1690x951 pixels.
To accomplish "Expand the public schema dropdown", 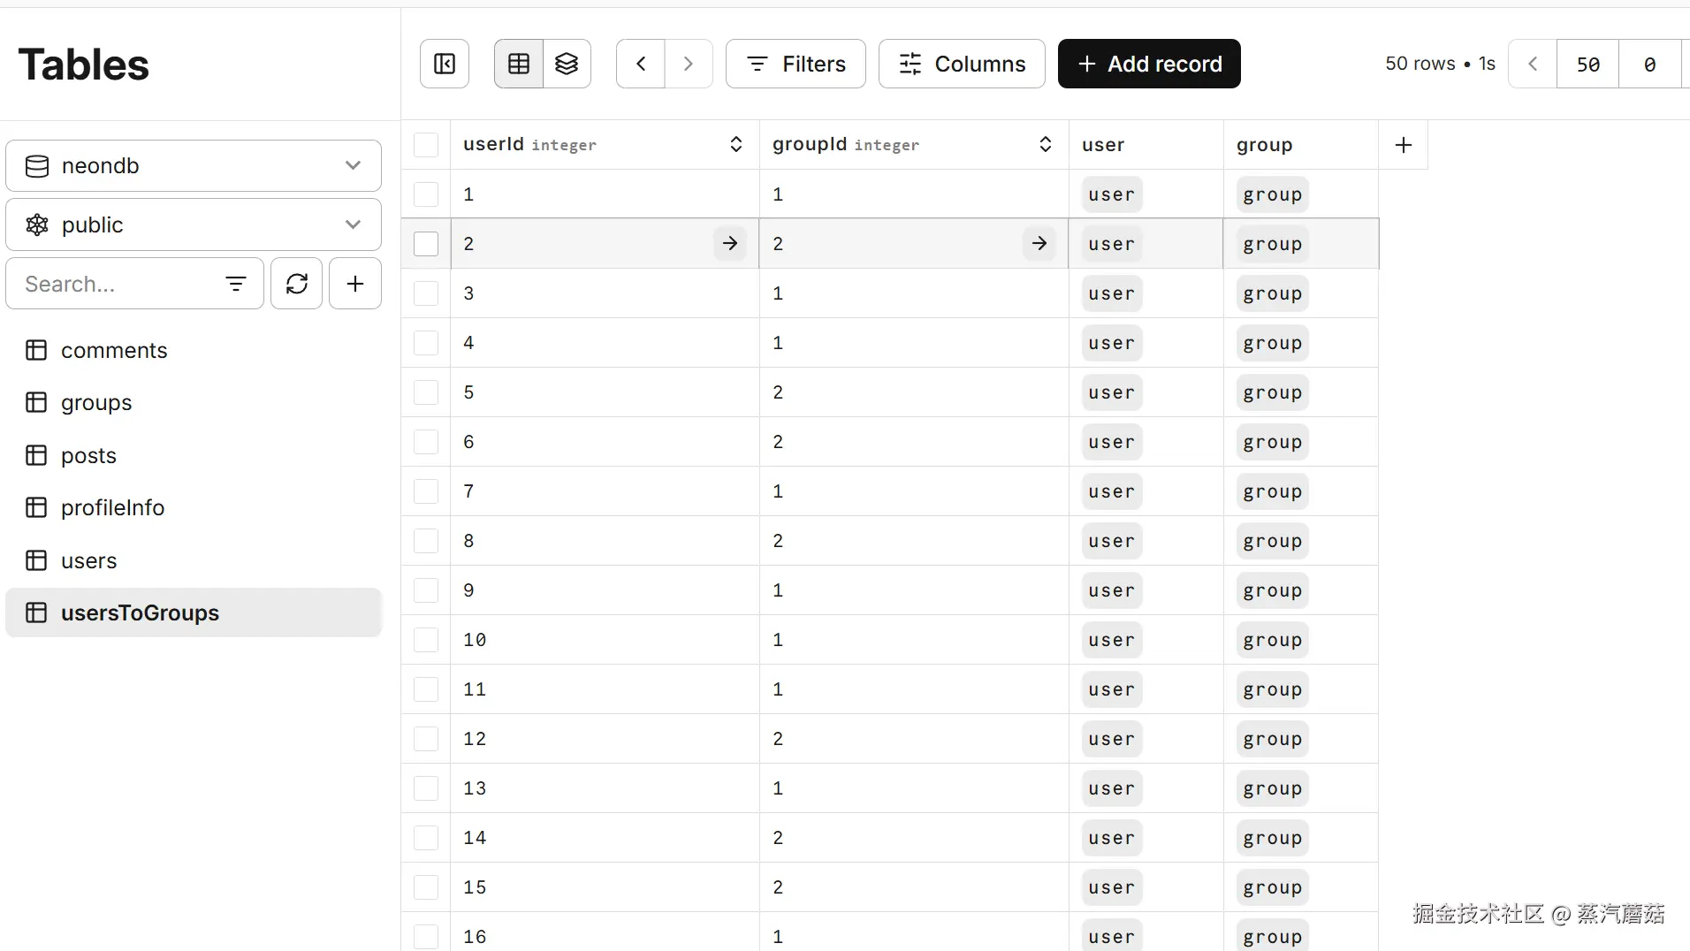I will [194, 224].
